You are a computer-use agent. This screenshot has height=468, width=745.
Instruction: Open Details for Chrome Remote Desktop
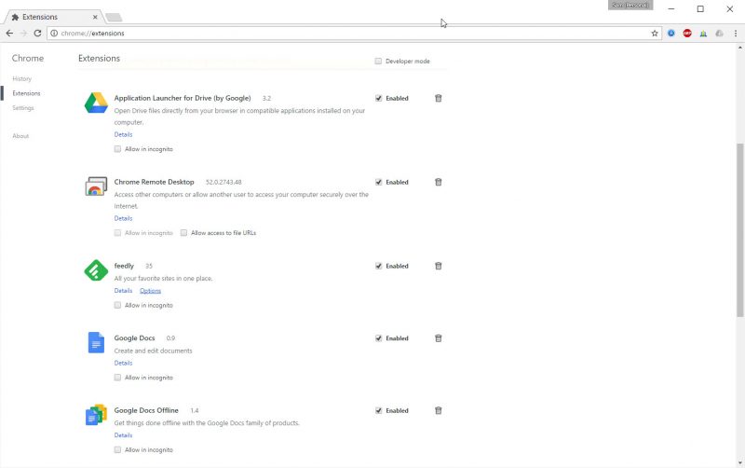point(123,218)
